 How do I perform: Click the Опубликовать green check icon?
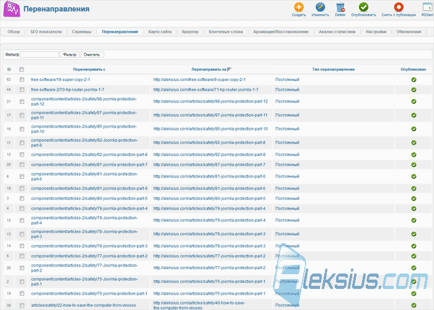point(363,7)
